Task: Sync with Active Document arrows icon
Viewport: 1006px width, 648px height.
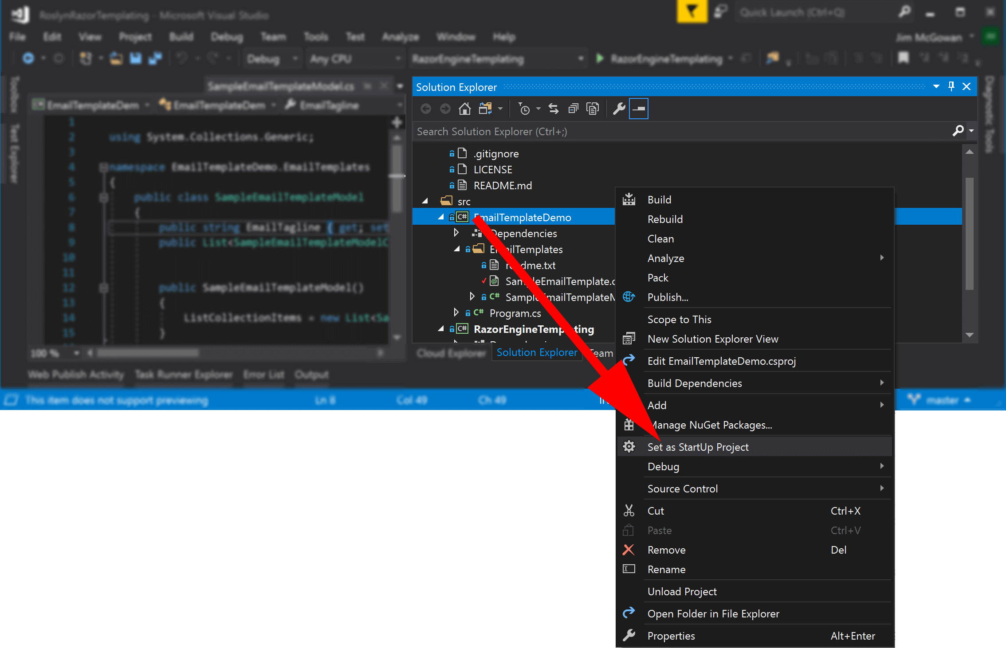Action: 554,109
